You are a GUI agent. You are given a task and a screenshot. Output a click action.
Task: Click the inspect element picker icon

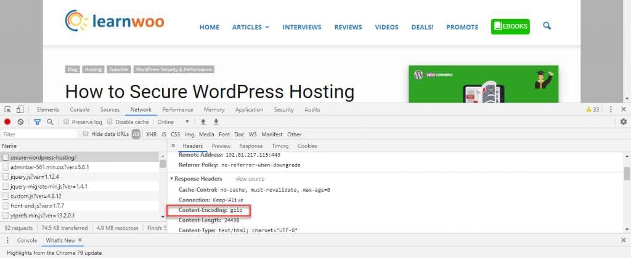coord(7,109)
